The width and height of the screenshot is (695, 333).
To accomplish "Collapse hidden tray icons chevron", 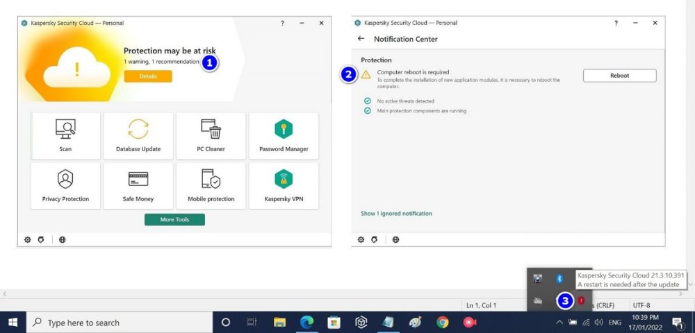I will [x=559, y=323].
